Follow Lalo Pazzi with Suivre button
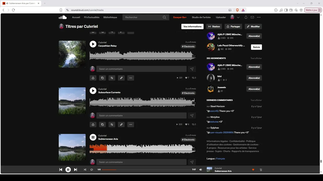Viewport: 323px width, 181px height. (x=256, y=47)
